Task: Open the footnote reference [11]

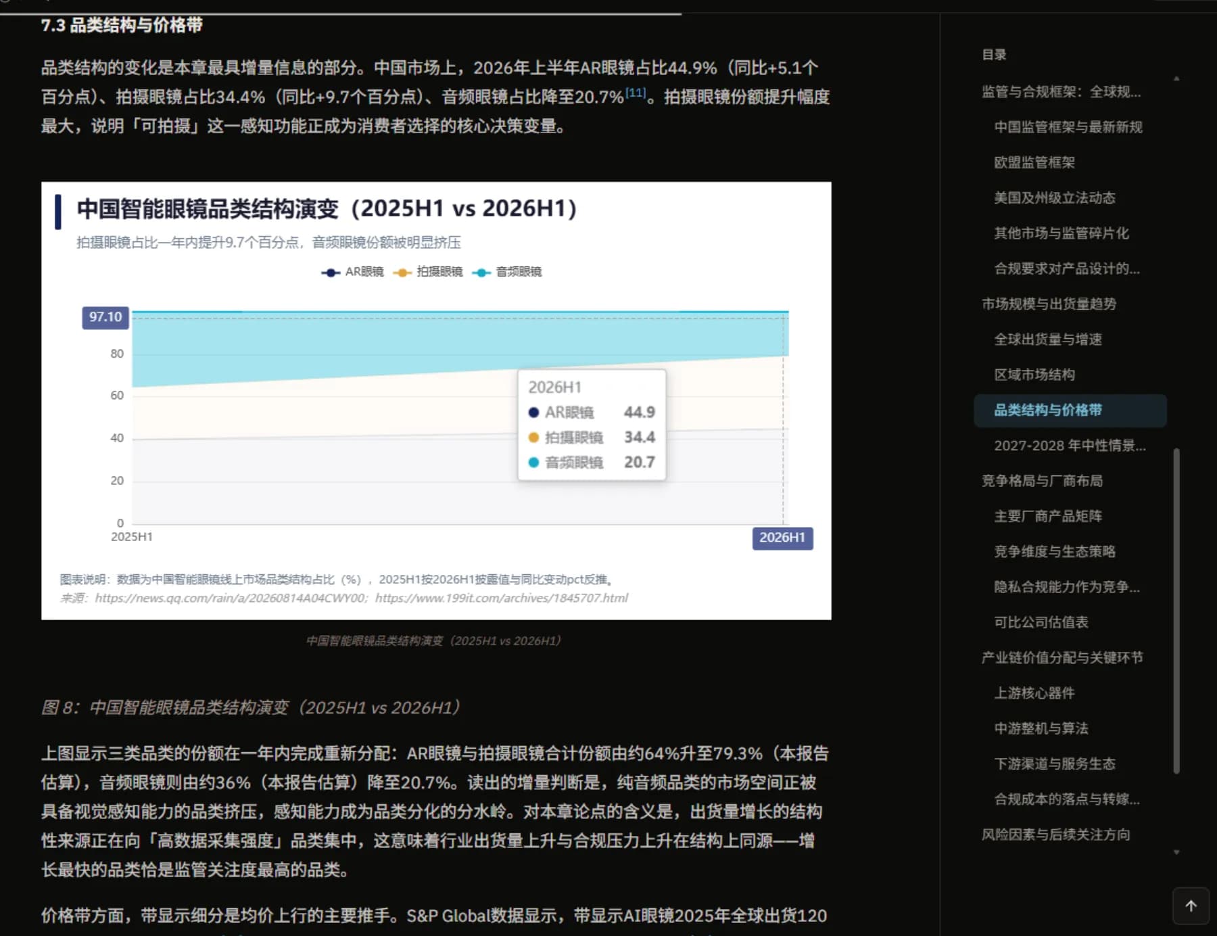Action: (x=636, y=93)
